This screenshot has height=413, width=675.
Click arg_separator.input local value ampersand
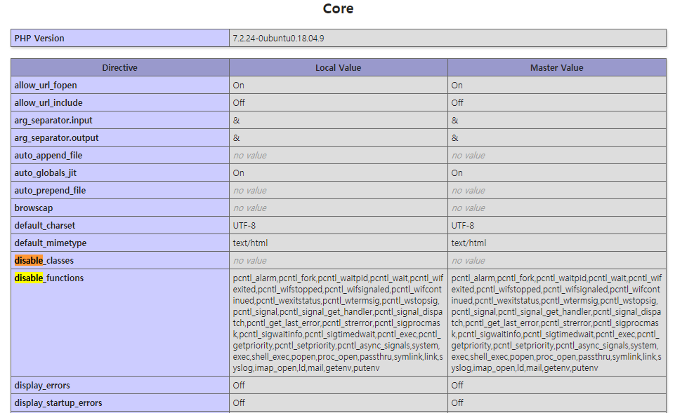(x=236, y=121)
